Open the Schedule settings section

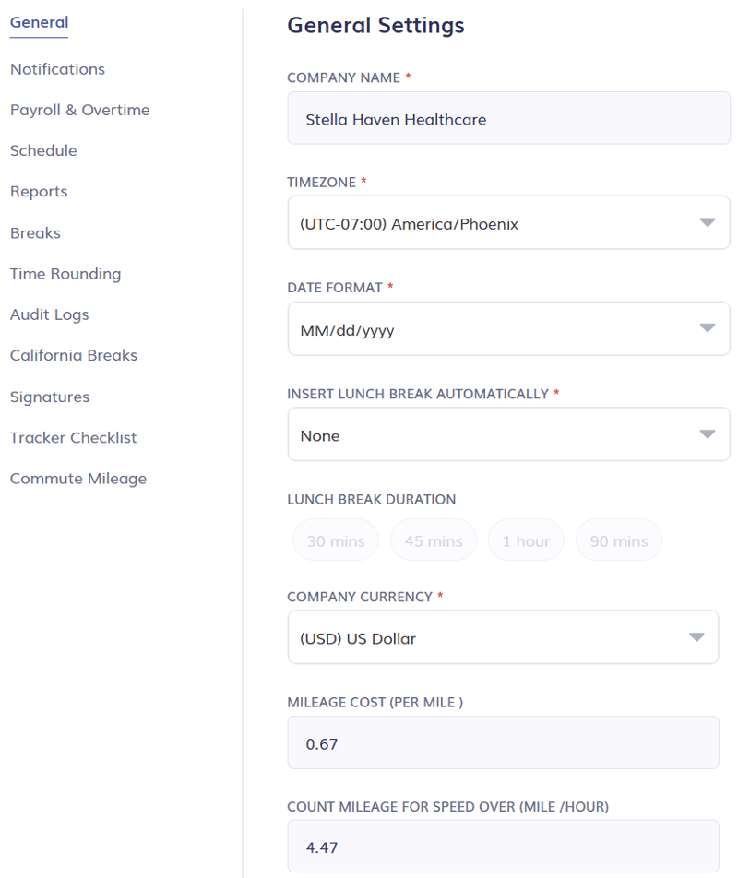point(43,150)
